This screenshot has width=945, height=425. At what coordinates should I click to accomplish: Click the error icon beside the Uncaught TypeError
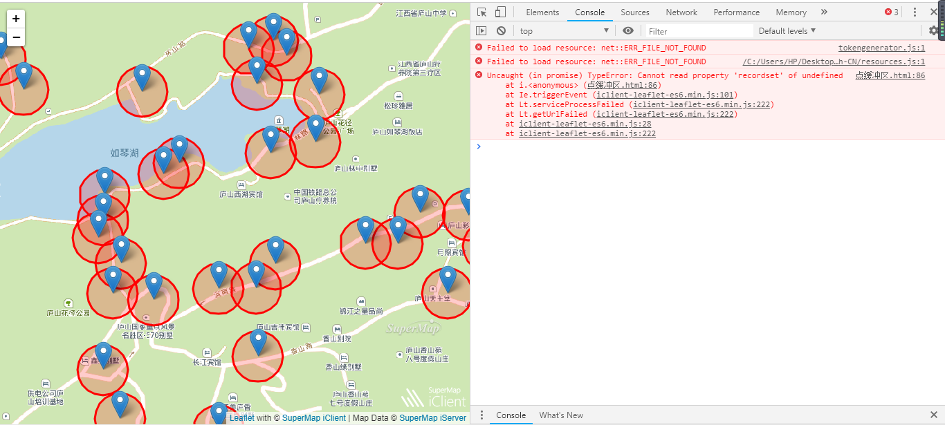click(x=479, y=75)
